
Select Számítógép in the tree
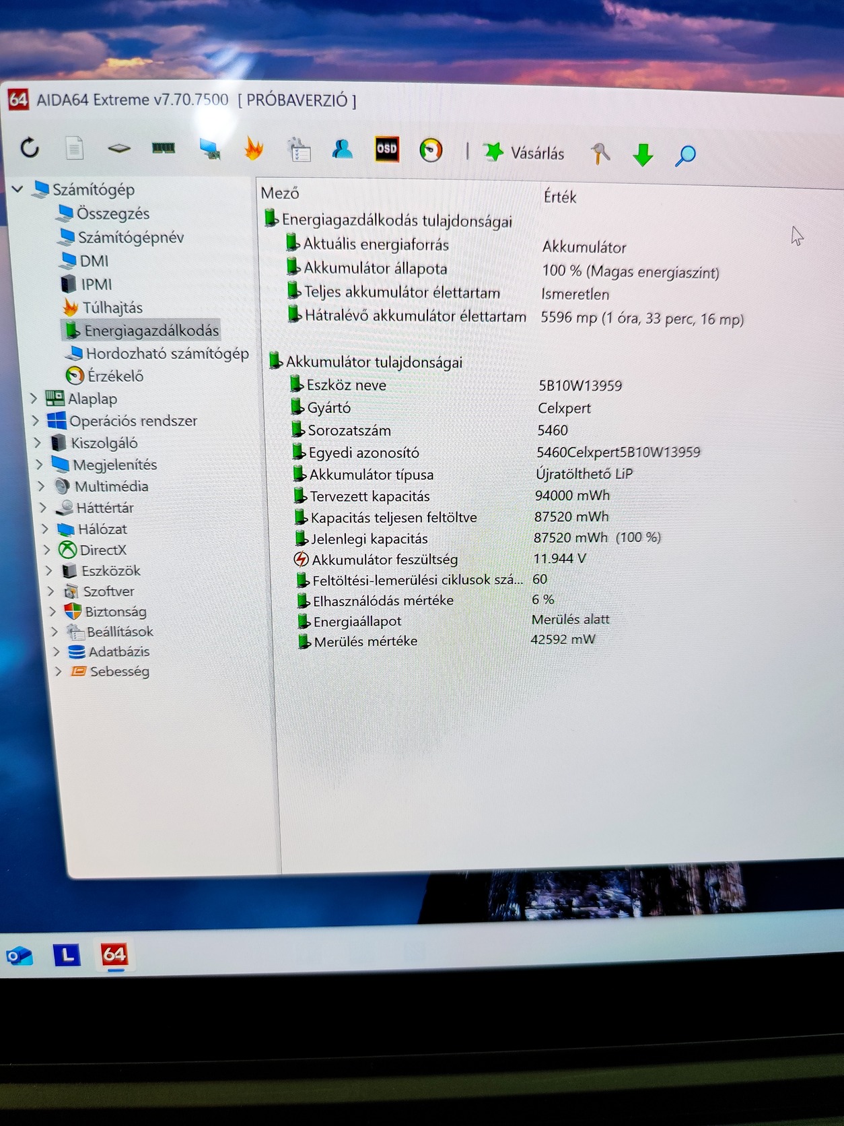(85, 189)
